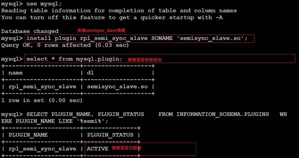Click the 'dl' column header
299x158 pixels.
click(91, 73)
